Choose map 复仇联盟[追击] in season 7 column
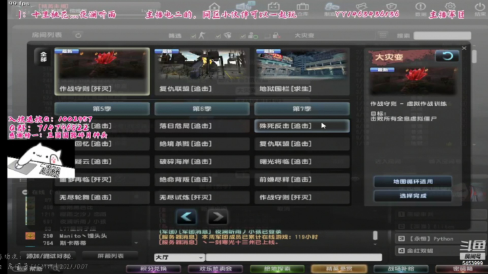 tap(302, 144)
